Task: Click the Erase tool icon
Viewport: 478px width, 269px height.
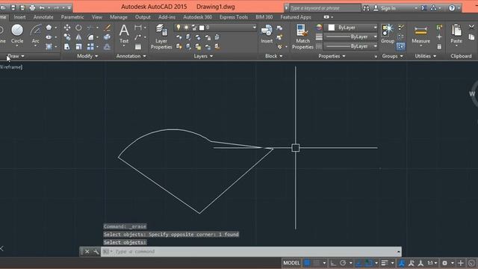Action: pyautogui.click(x=108, y=28)
